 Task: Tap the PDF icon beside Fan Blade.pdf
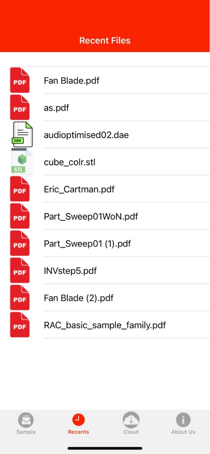coord(20,80)
